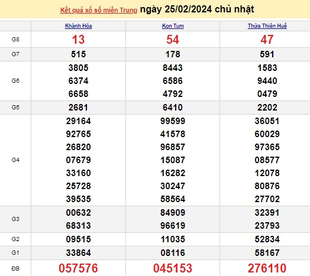
Task: Select Khánh Hòa G8 number 13
Action: click(79, 40)
